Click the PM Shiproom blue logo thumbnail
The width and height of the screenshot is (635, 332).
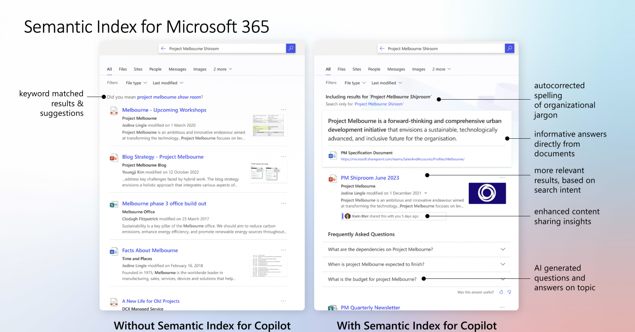[487, 193]
